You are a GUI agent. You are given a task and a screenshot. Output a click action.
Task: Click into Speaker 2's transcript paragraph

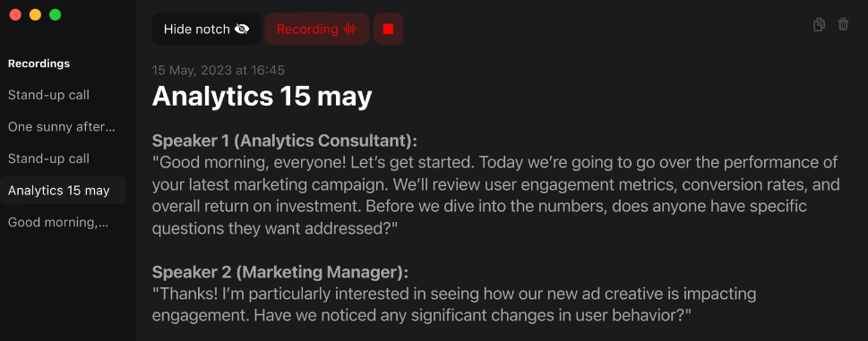point(454,304)
